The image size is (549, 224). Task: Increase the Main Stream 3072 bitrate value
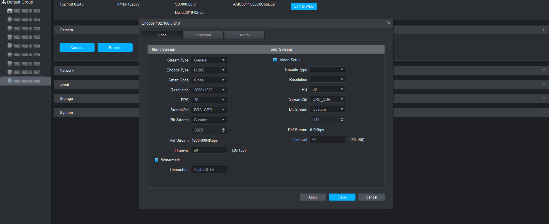[223, 129]
